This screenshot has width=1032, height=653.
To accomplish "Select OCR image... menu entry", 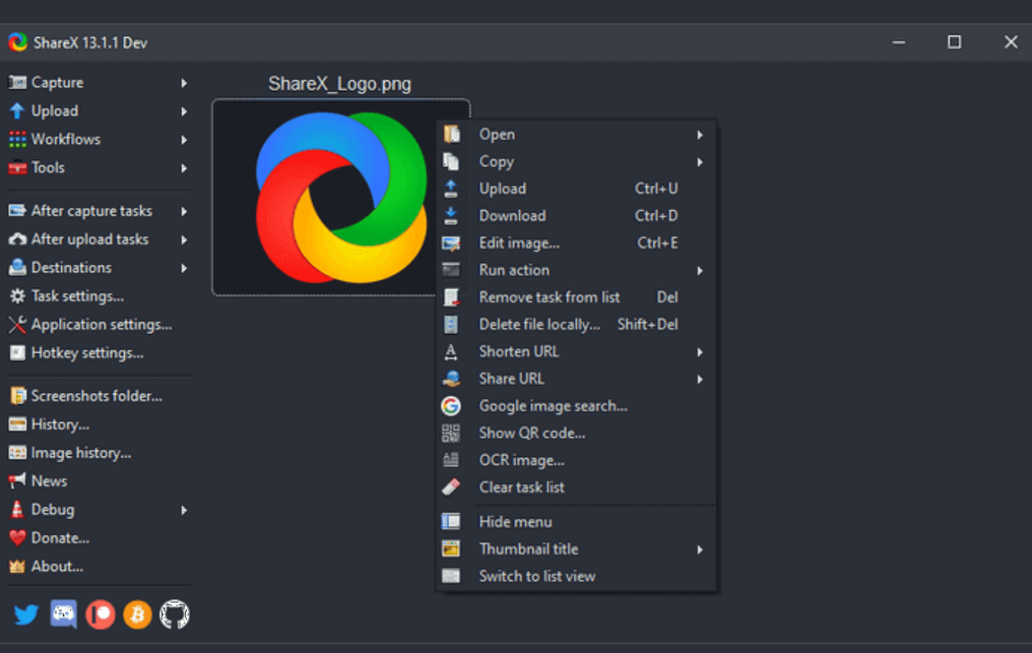I will click(x=521, y=460).
